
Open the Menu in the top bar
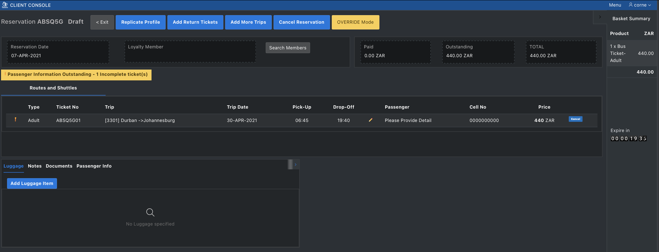coord(615,5)
